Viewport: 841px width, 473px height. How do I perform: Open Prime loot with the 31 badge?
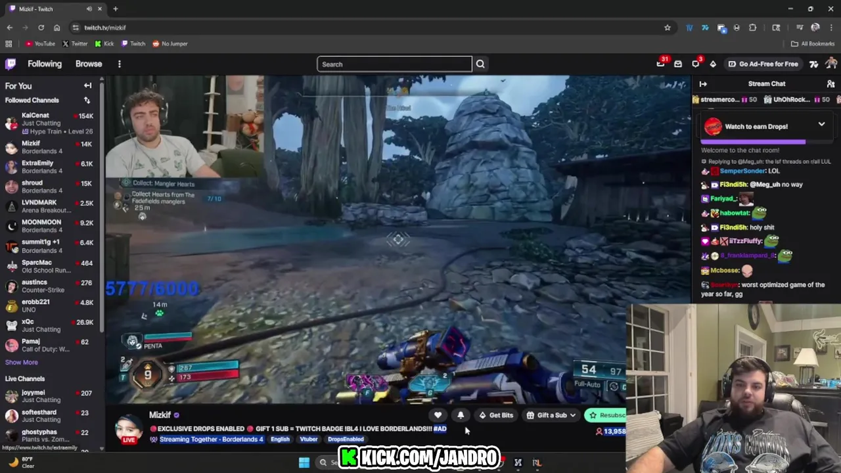pos(661,63)
